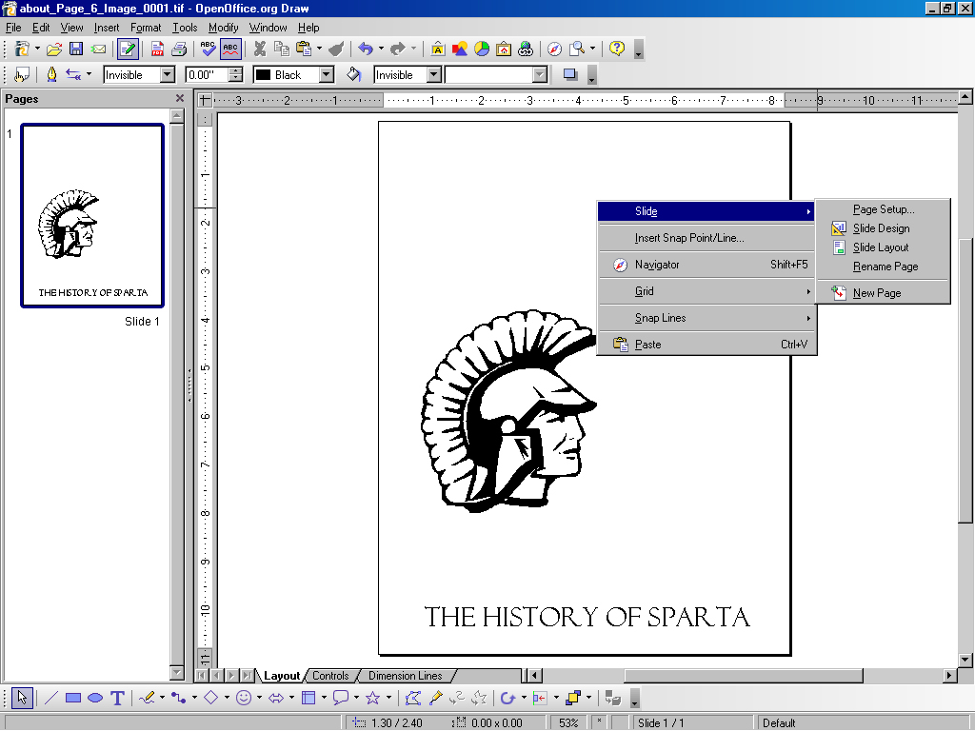
Task: Switch to the Dimension Lines layer tab
Action: pos(405,676)
